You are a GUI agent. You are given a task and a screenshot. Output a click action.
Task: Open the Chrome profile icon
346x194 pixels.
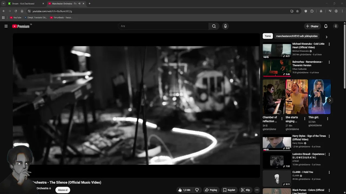336,11
